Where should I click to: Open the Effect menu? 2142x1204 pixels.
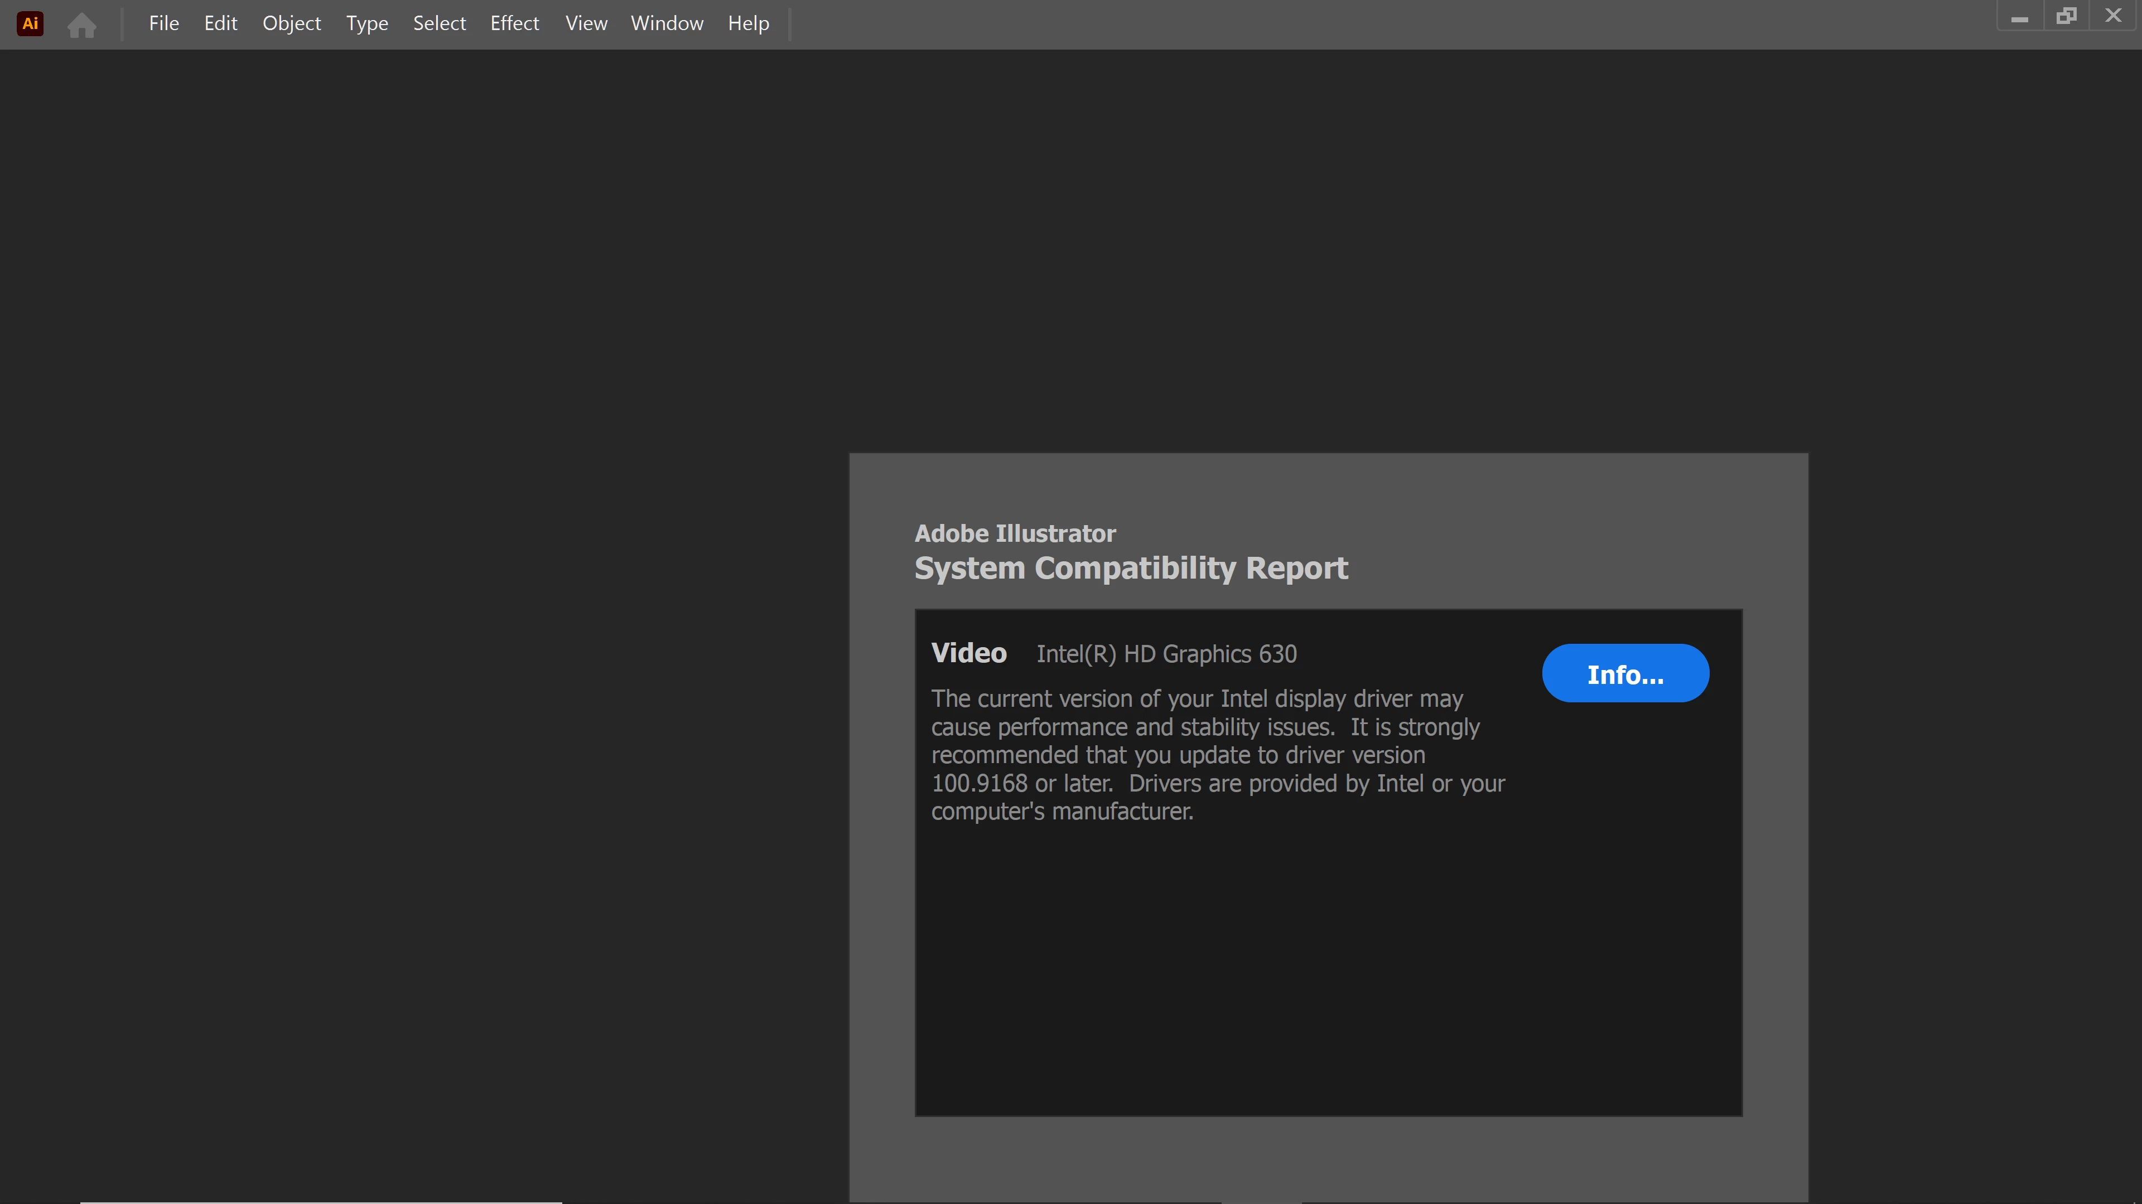[514, 23]
